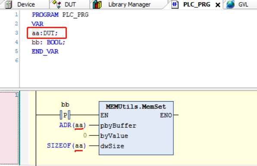This screenshot has height=166, width=257.
Task: Click the DUT structure icon
Action: pyautogui.click(x=57, y=4)
